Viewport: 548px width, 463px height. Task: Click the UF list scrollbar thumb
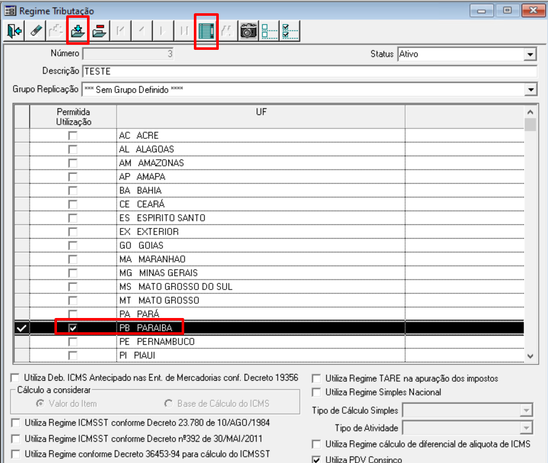pyautogui.click(x=530, y=124)
